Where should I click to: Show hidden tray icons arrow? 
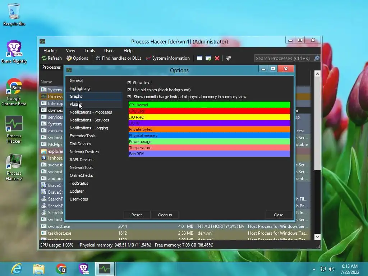tap(314, 269)
